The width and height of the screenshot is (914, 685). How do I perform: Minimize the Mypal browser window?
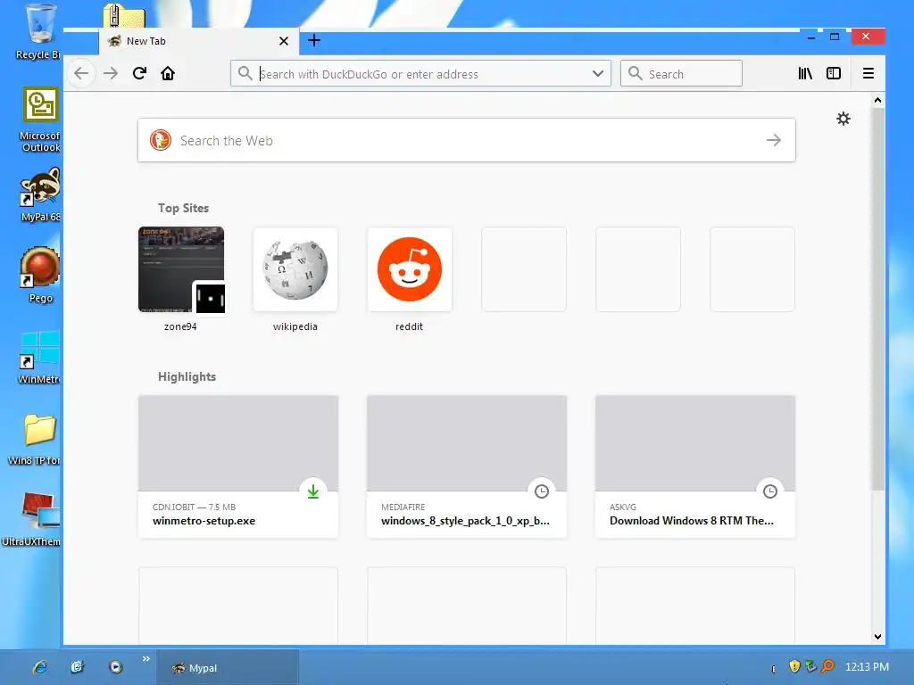click(x=810, y=37)
